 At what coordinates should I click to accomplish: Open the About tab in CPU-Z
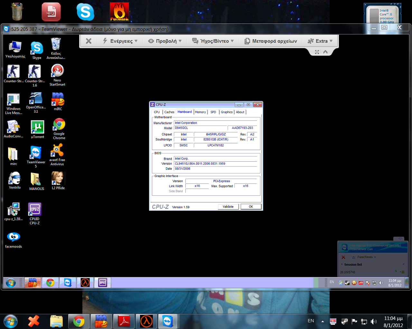tap(240, 112)
